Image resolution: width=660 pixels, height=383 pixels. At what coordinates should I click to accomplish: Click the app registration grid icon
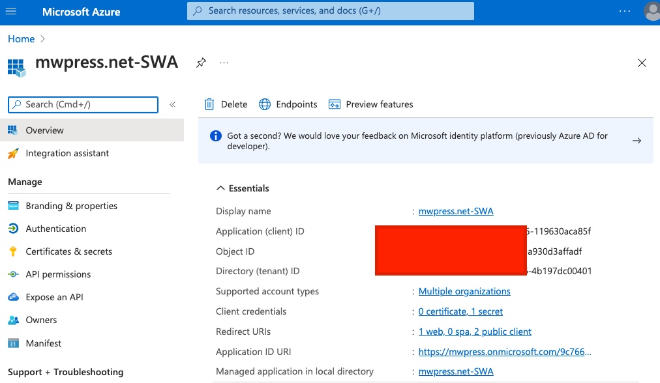(17, 68)
